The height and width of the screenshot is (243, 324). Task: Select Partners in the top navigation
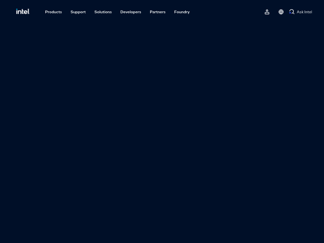[x=158, y=12]
